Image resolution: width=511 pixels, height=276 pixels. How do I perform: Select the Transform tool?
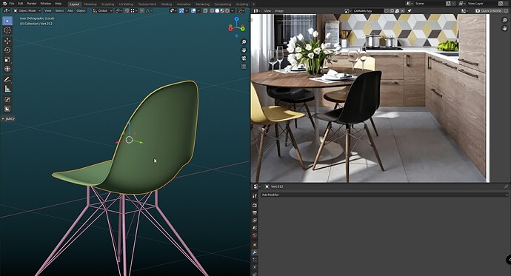pyautogui.click(x=7, y=69)
